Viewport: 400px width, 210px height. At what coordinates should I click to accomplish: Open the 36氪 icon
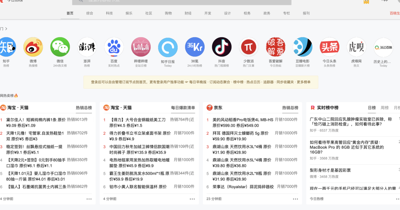[195, 47]
